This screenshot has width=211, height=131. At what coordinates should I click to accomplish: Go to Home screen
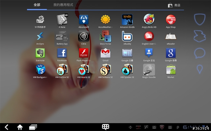[20, 127]
